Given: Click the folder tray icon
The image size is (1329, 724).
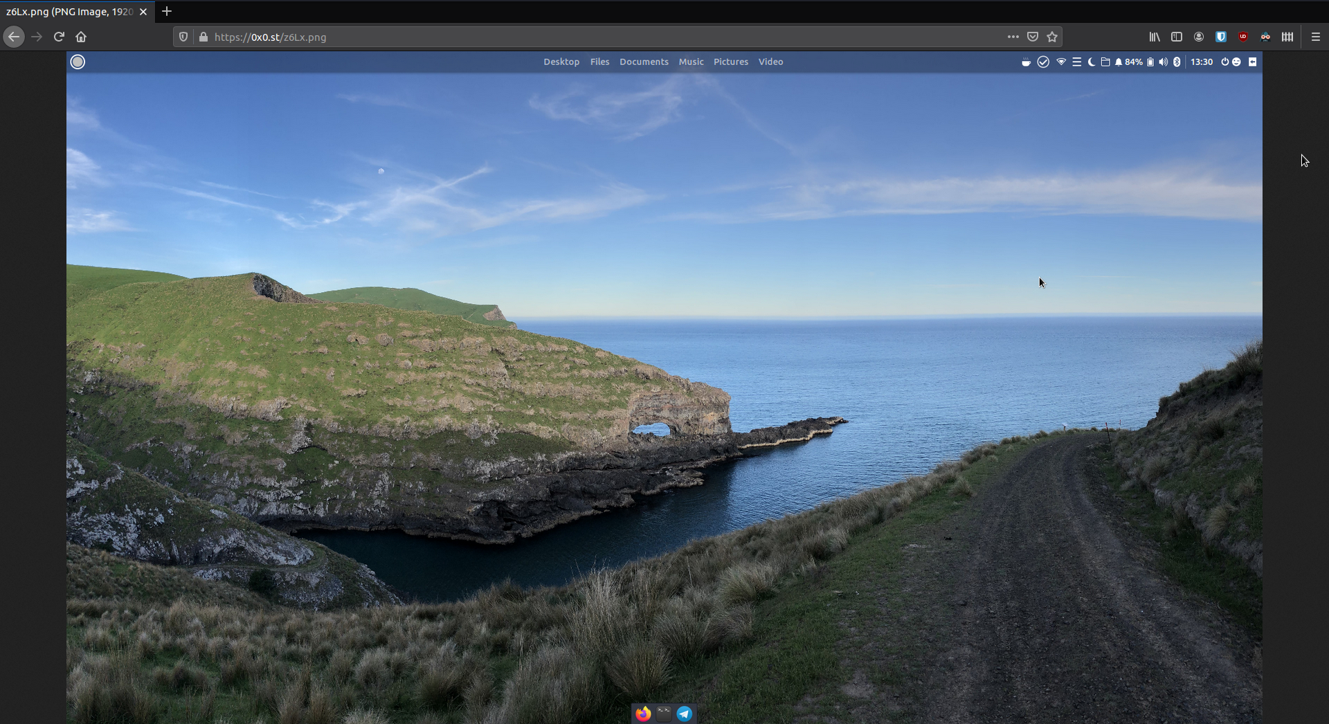Looking at the screenshot, I should pyautogui.click(x=1105, y=62).
